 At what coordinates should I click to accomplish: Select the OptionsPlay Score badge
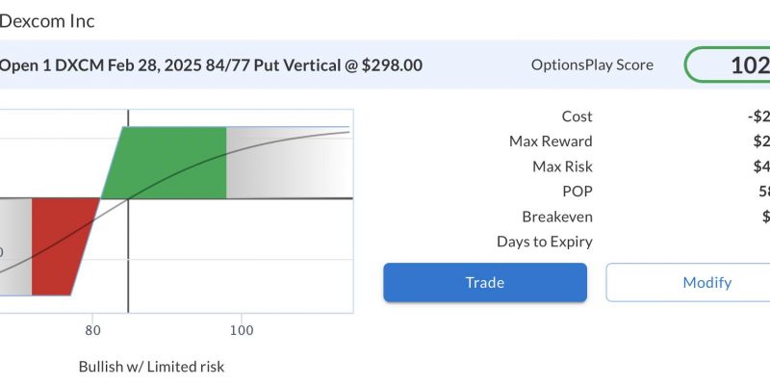(x=728, y=64)
